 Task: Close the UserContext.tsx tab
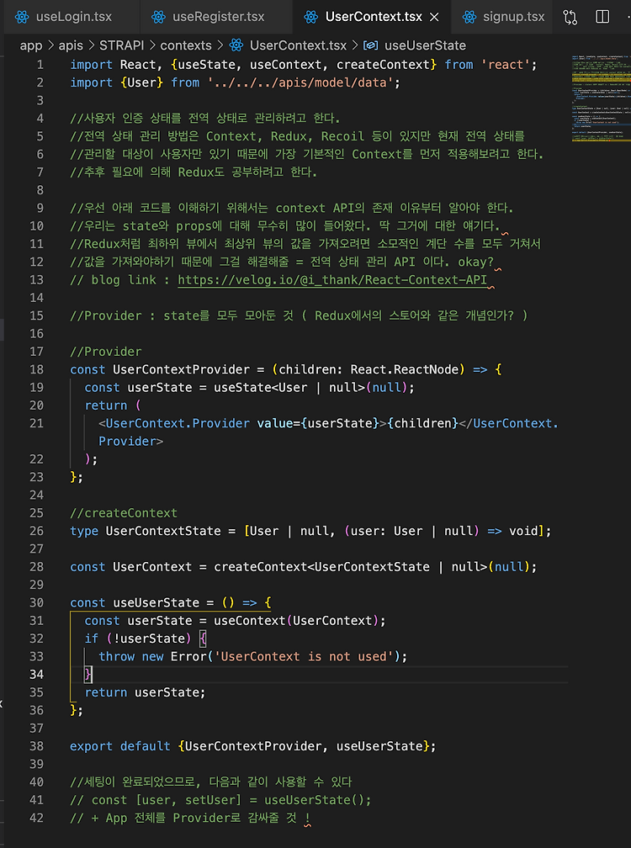(x=434, y=18)
